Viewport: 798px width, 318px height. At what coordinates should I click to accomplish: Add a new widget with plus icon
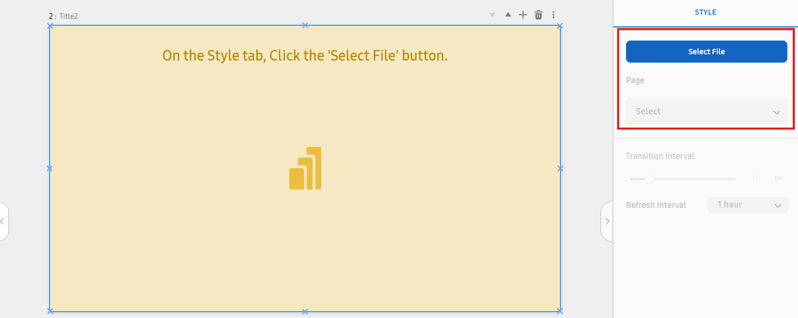523,15
